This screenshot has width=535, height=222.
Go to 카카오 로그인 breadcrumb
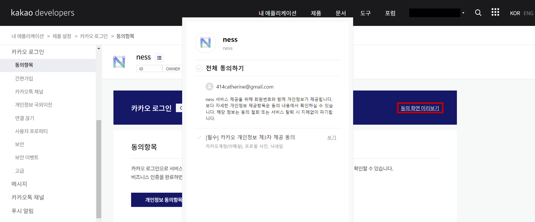94,36
